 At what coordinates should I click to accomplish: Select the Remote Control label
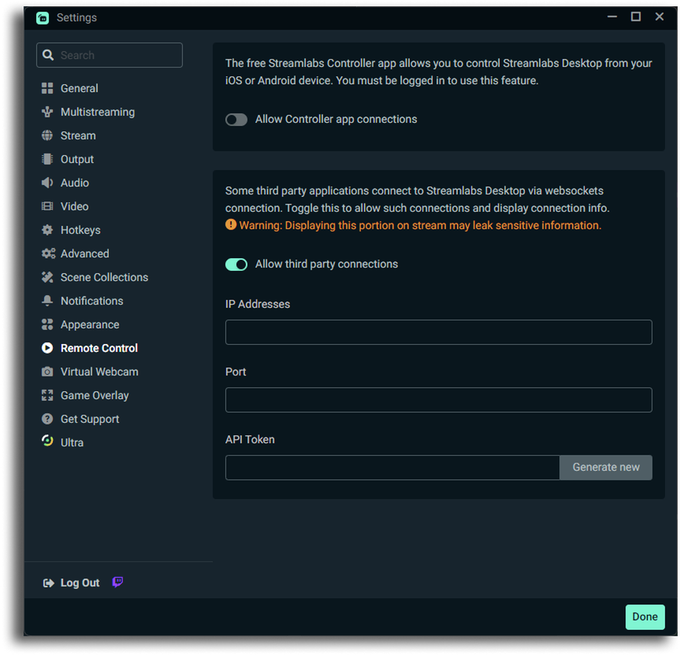(99, 348)
